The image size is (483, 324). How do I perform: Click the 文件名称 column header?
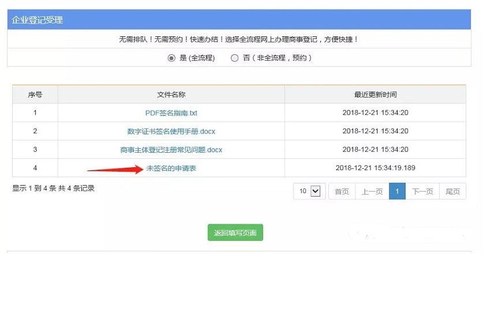click(171, 95)
